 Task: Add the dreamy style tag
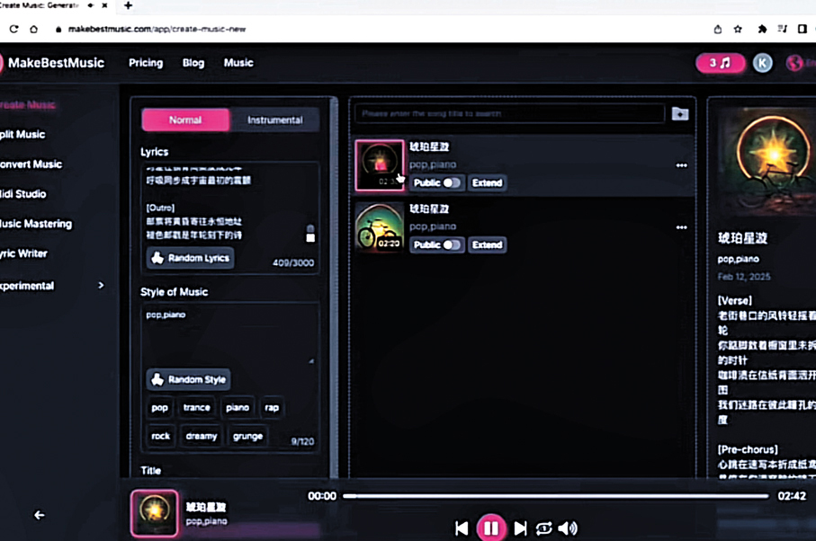[x=202, y=436]
